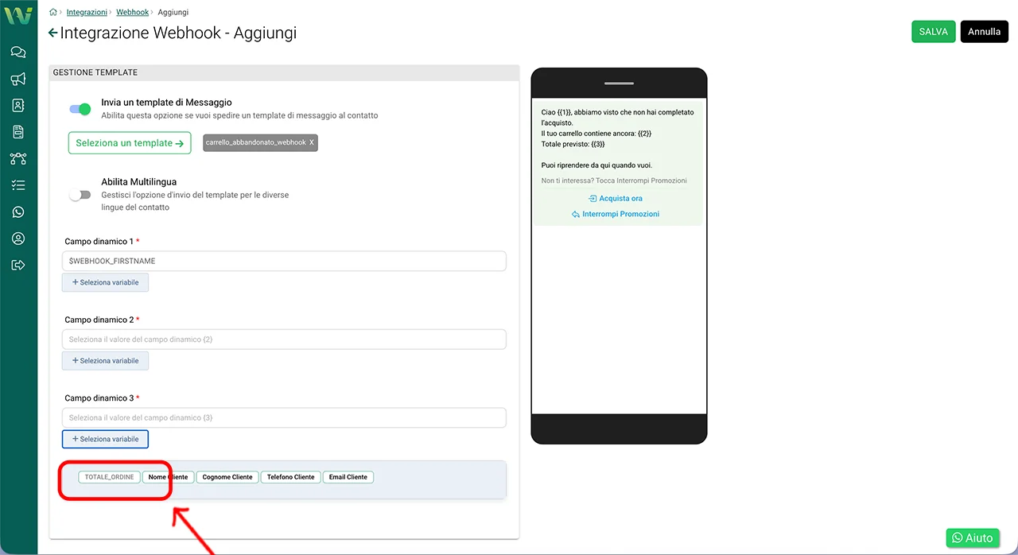Go to Integrazioni in the breadcrumb
1018x555 pixels.
tap(87, 13)
